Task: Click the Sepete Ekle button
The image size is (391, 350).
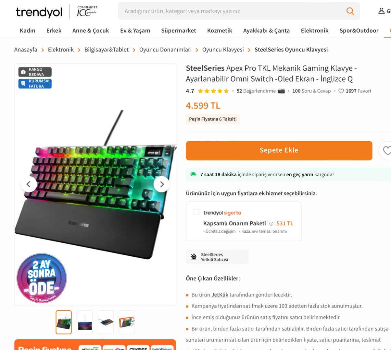Action: [279, 150]
